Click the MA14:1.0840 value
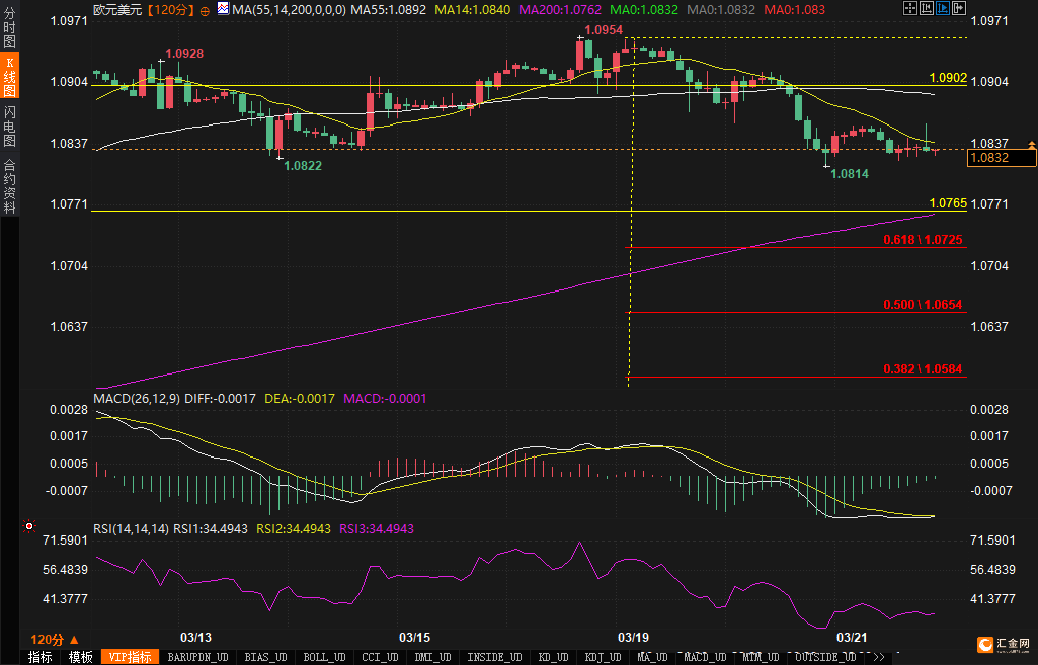Screen dimensions: 1038x665 tap(472, 10)
